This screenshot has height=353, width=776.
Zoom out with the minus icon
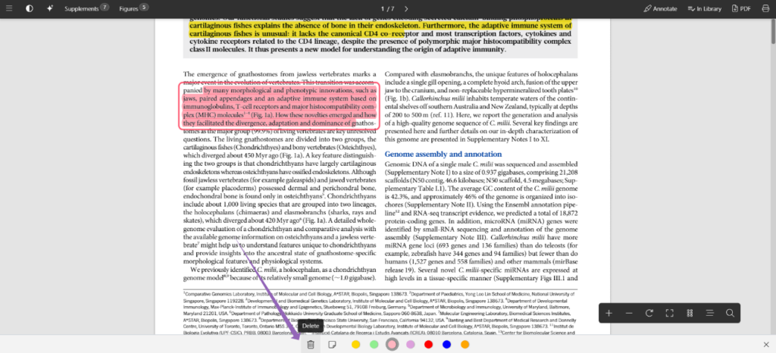tap(629, 313)
